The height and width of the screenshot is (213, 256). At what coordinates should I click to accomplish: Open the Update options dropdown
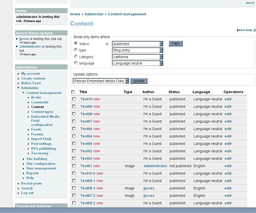(x=101, y=81)
